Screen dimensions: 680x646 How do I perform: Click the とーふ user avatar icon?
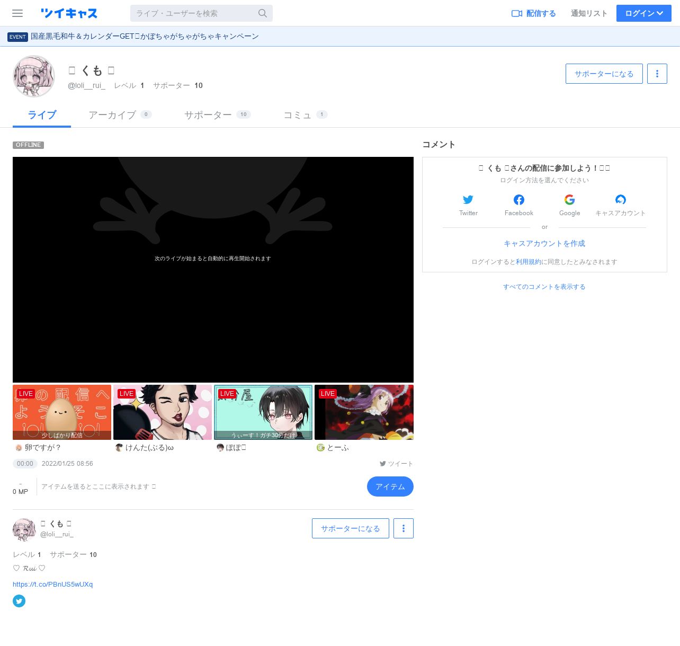[x=320, y=448]
